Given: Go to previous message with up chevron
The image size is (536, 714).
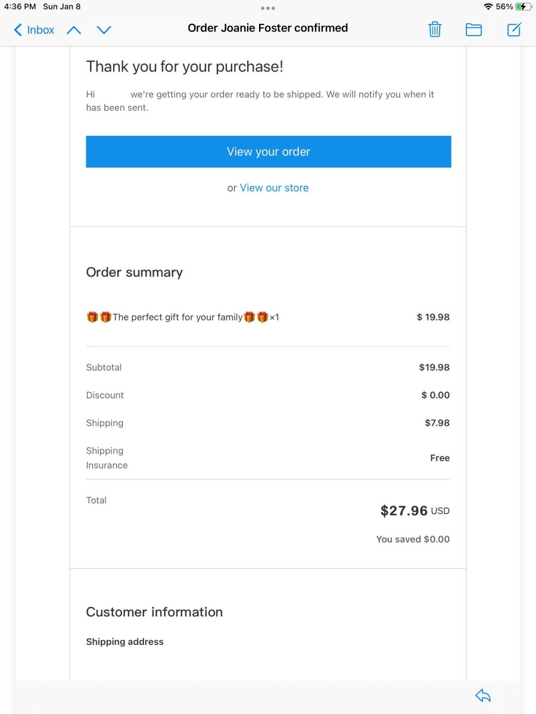Looking at the screenshot, I should [74, 30].
